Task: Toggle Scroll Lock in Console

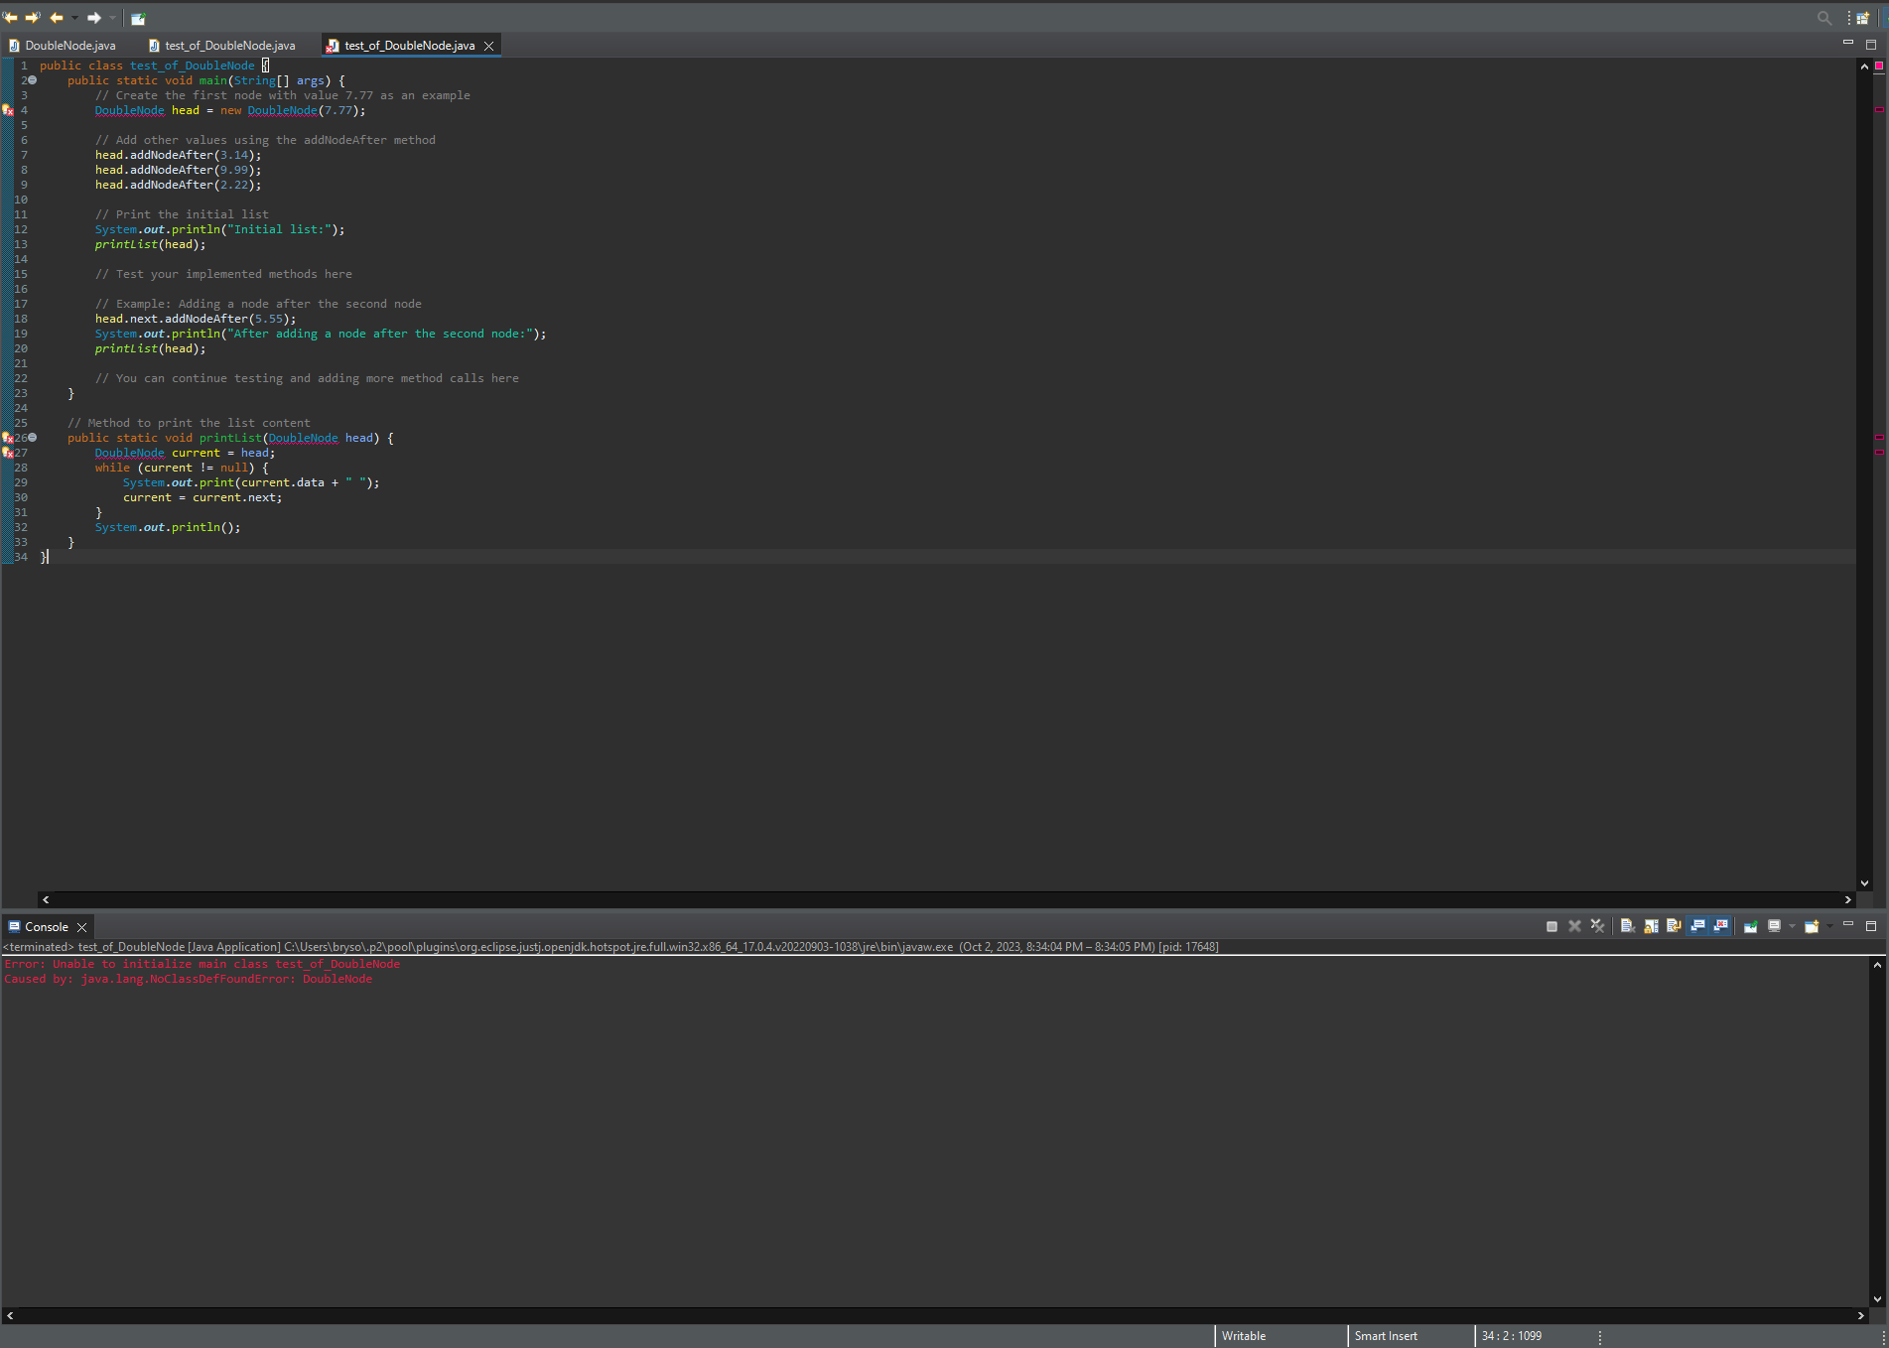Action: 1651,926
